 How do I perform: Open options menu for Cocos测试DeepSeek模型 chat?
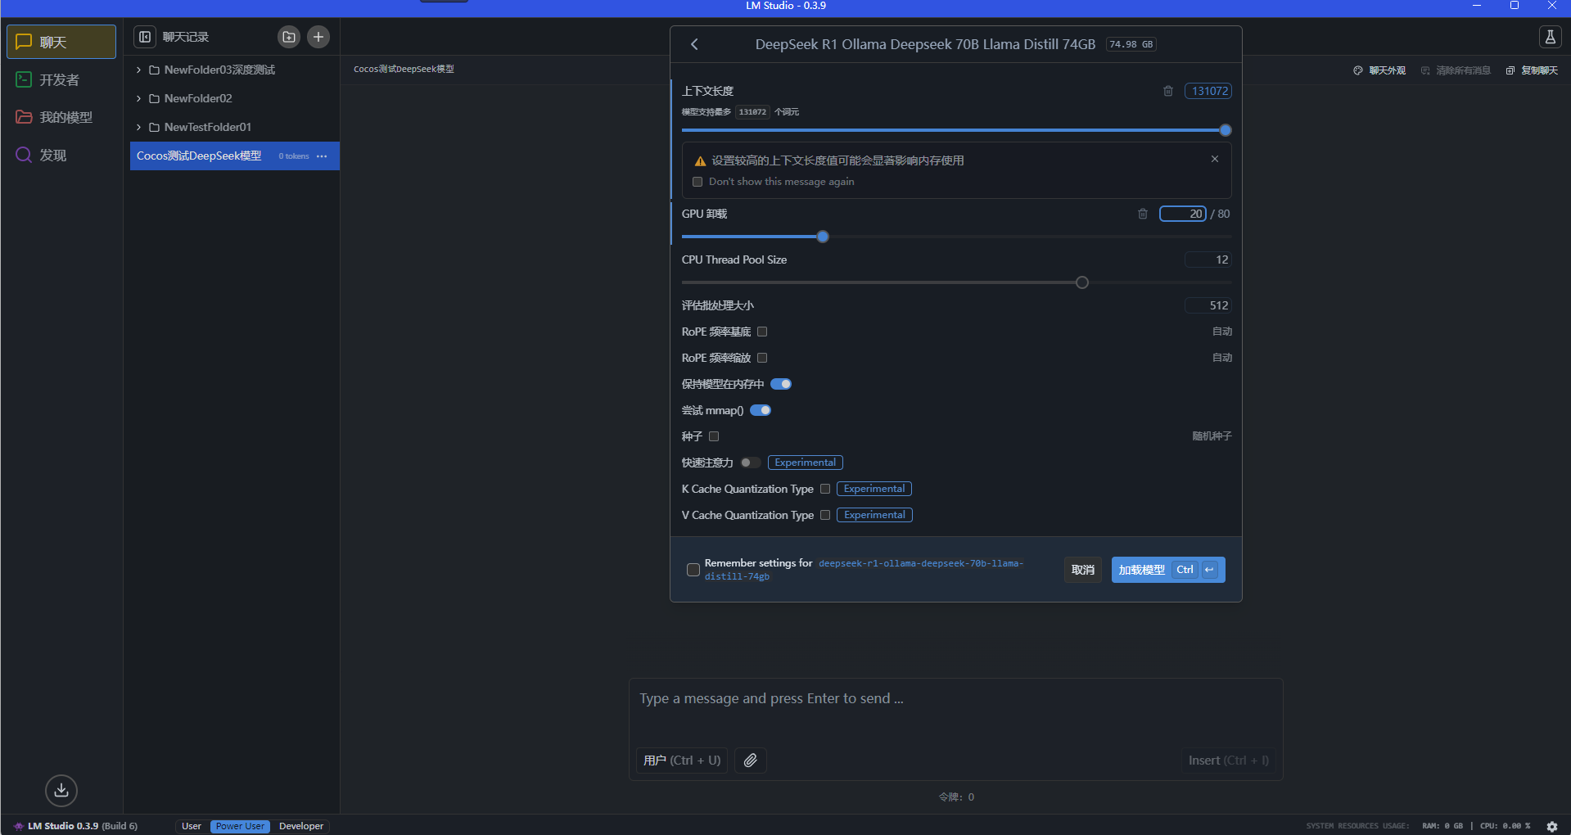pyautogui.click(x=322, y=156)
